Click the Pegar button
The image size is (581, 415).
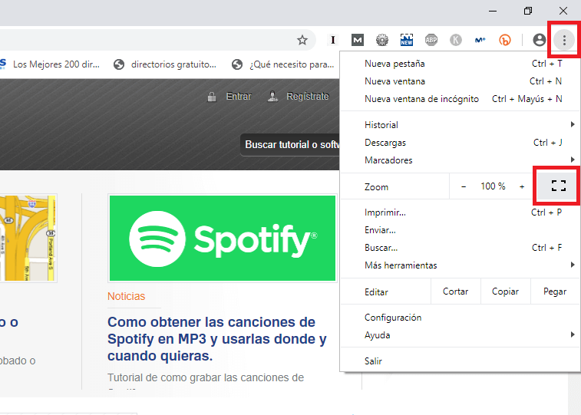point(555,291)
